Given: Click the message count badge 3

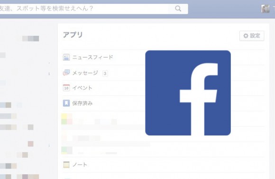Looking at the screenshot, I should click(105, 73).
